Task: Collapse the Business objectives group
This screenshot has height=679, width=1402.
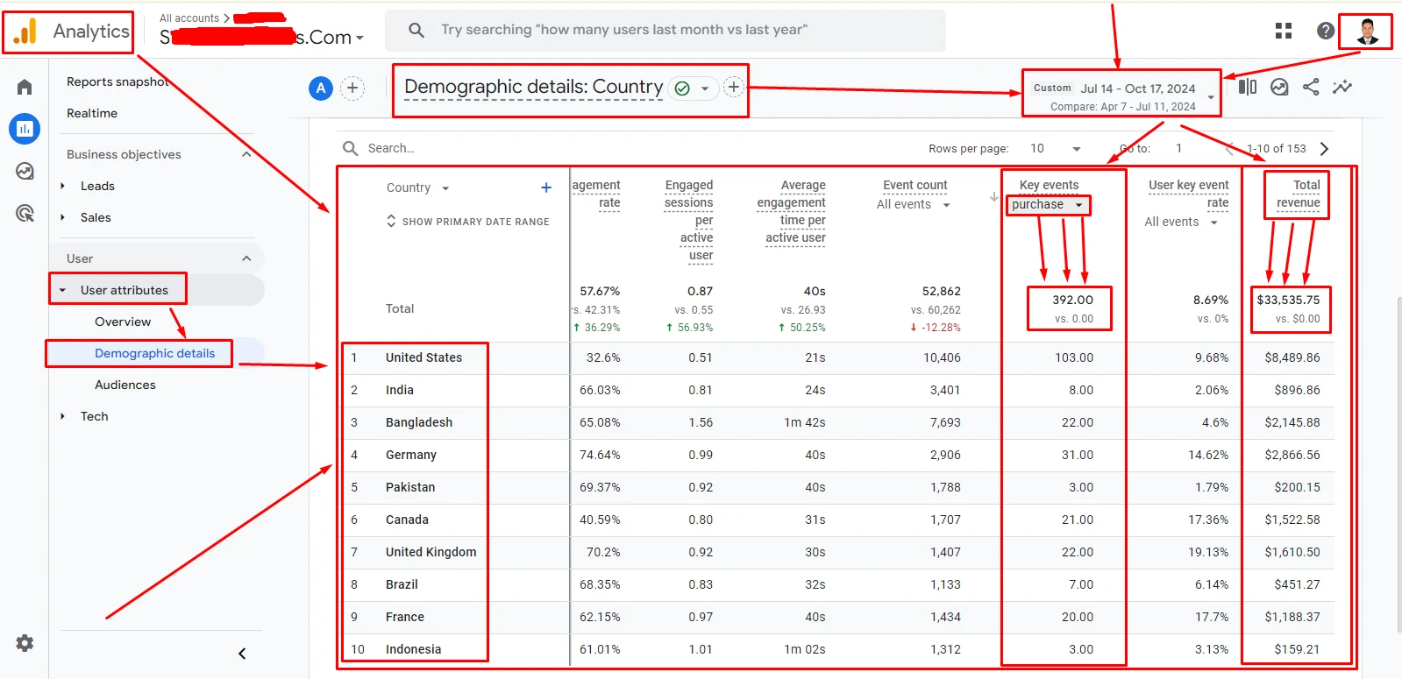Action: 246,154
